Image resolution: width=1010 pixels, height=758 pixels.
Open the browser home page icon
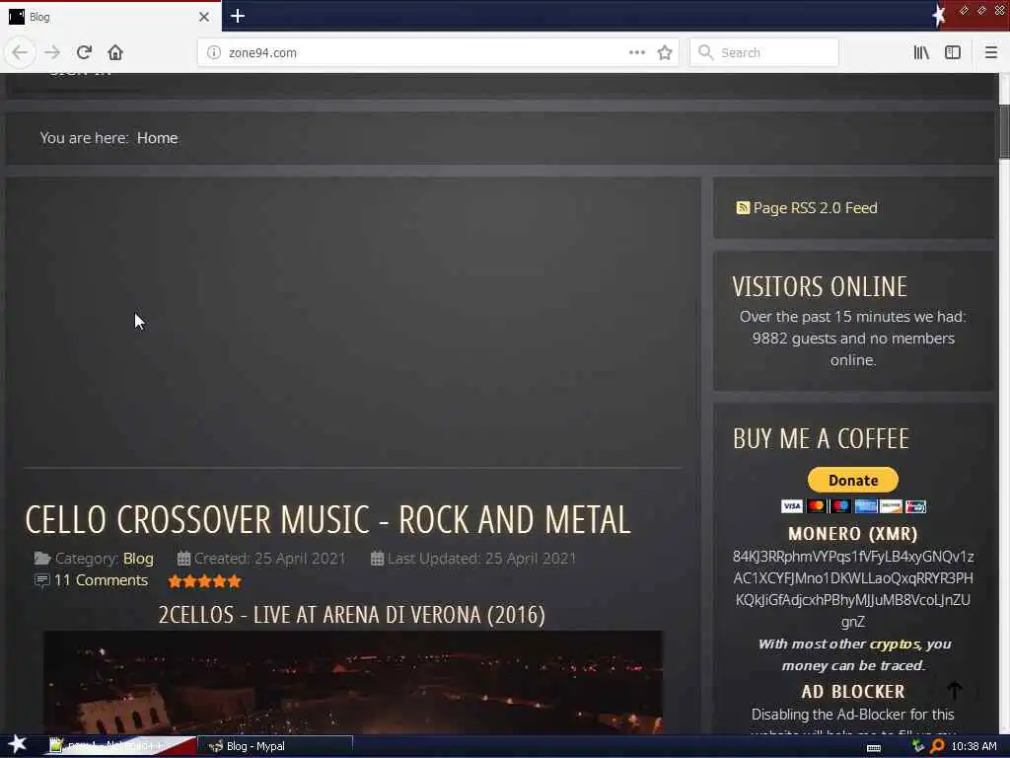pyautogui.click(x=115, y=52)
